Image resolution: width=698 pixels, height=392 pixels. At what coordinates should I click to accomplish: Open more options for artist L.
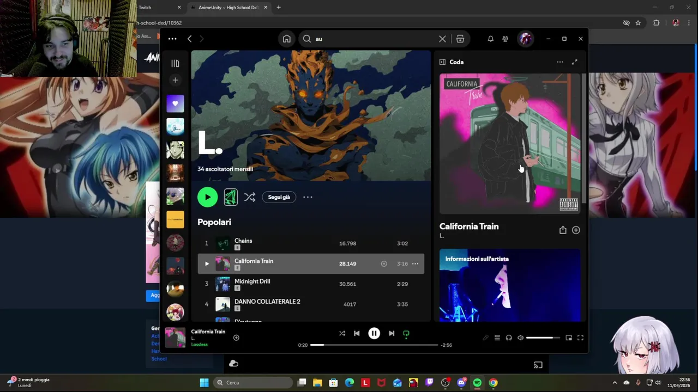pos(308,197)
